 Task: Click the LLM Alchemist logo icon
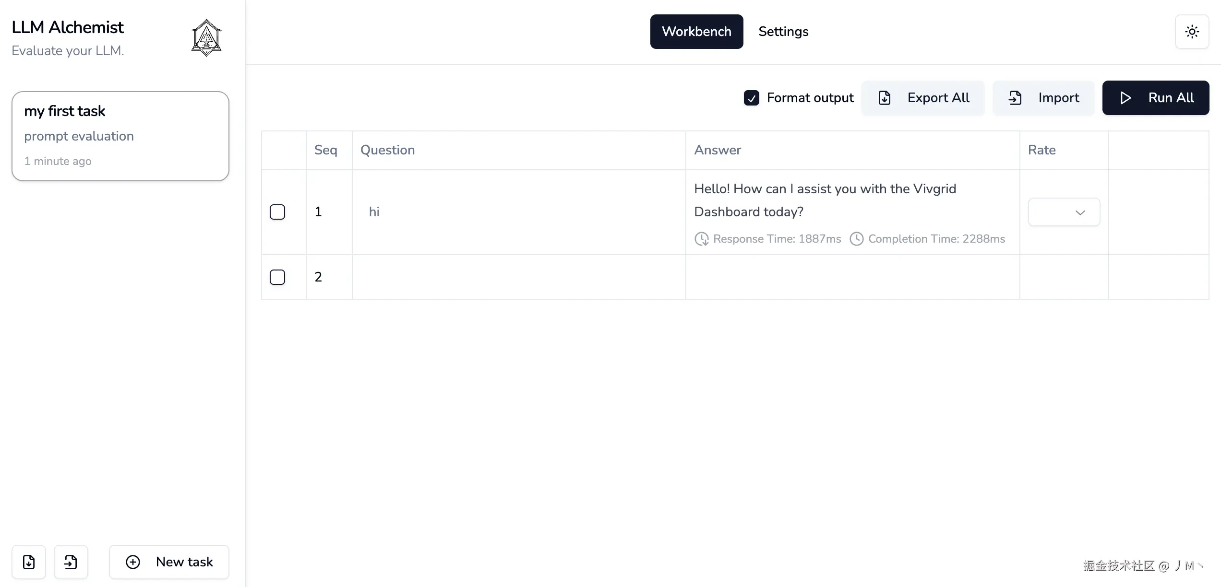pos(206,38)
